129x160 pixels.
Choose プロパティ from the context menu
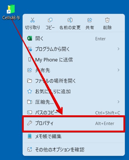click(74, 123)
